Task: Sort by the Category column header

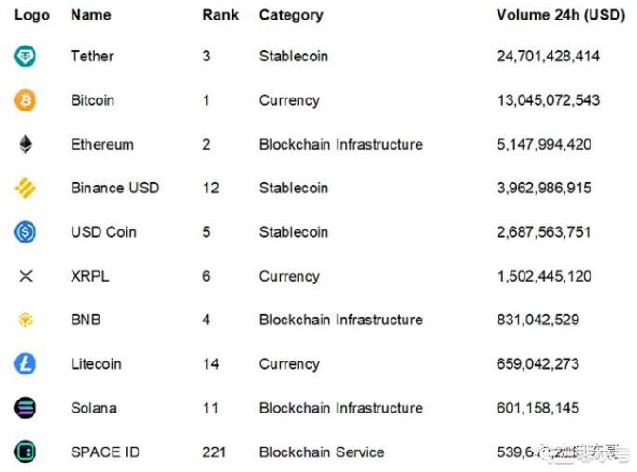Action: [x=291, y=15]
